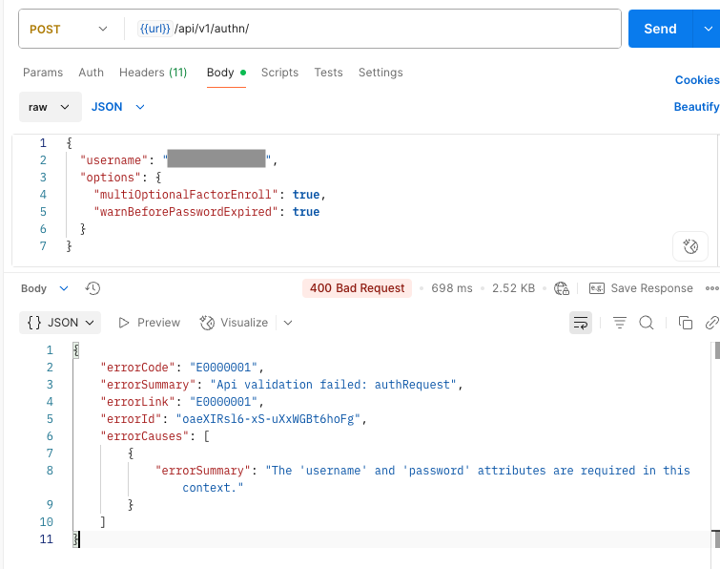720x569 pixels.
Task: Open the Settings tab
Action: tap(381, 73)
